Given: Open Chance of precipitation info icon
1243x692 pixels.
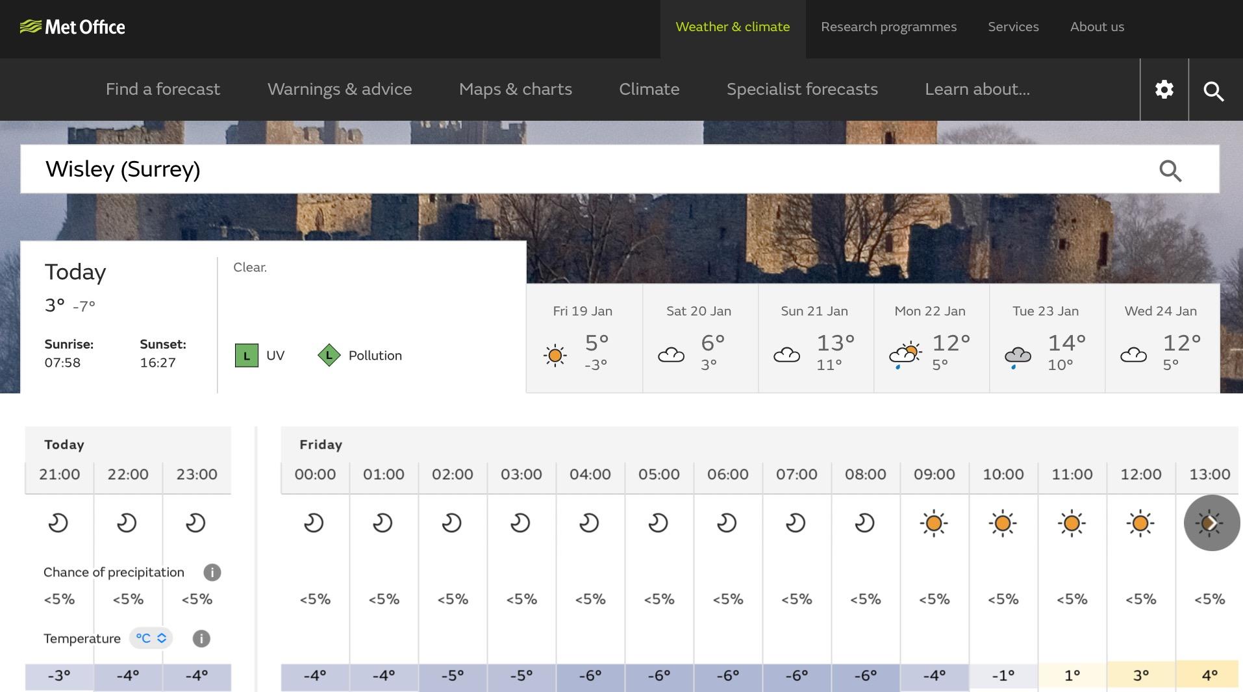Looking at the screenshot, I should coord(212,573).
